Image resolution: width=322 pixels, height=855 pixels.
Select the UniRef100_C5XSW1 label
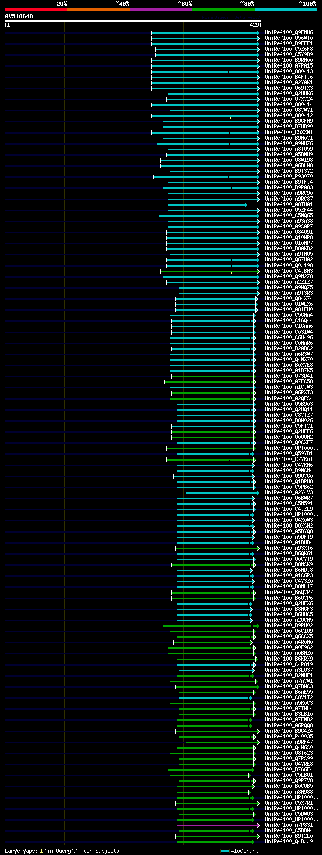pos(289,133)
